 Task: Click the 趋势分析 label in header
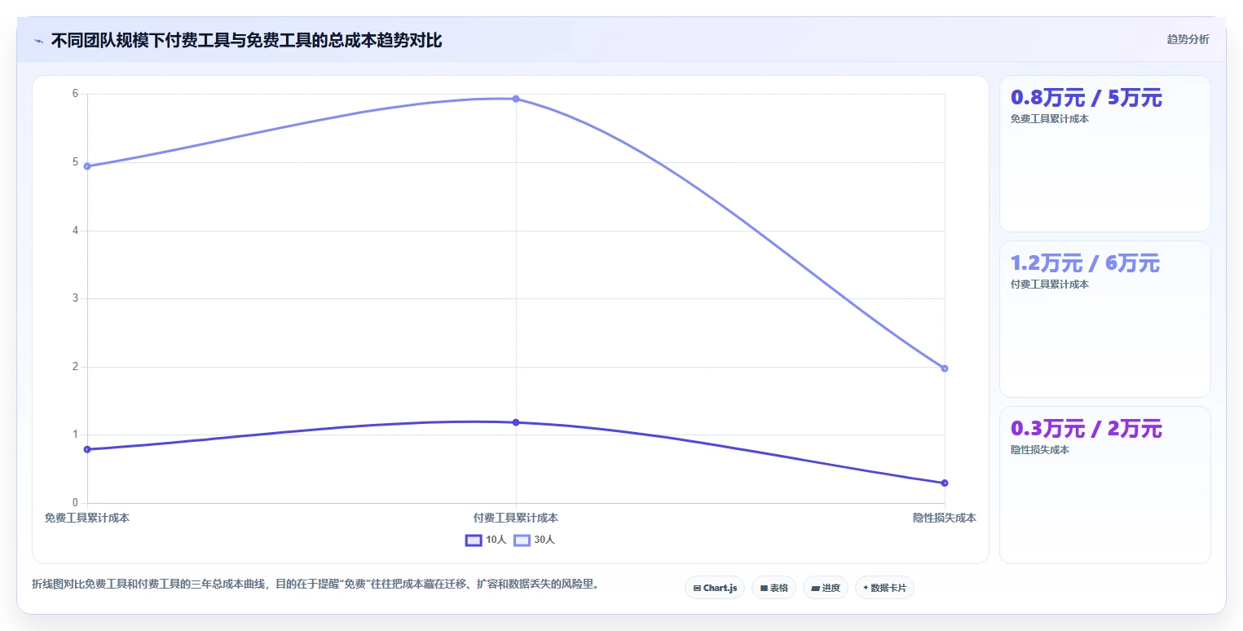[1188, 39]
